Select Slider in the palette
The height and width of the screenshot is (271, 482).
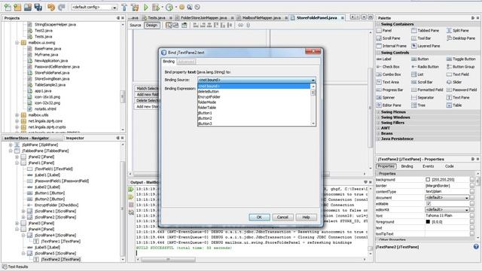click(454, 82)
